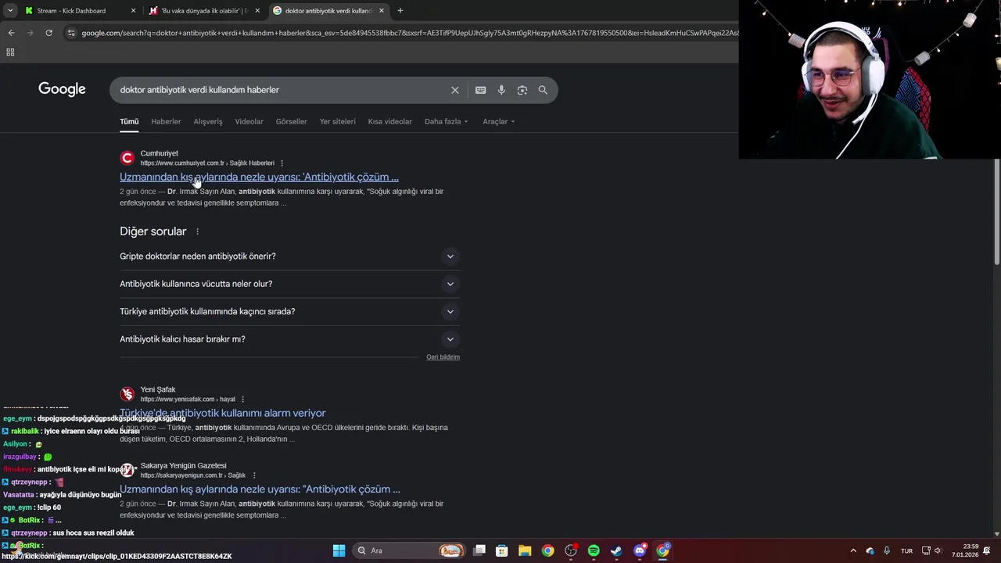The height and width of the screenshot is (563, 1001).
Task: Open the on-screen keyboard input tool
Action: point(481,90)
